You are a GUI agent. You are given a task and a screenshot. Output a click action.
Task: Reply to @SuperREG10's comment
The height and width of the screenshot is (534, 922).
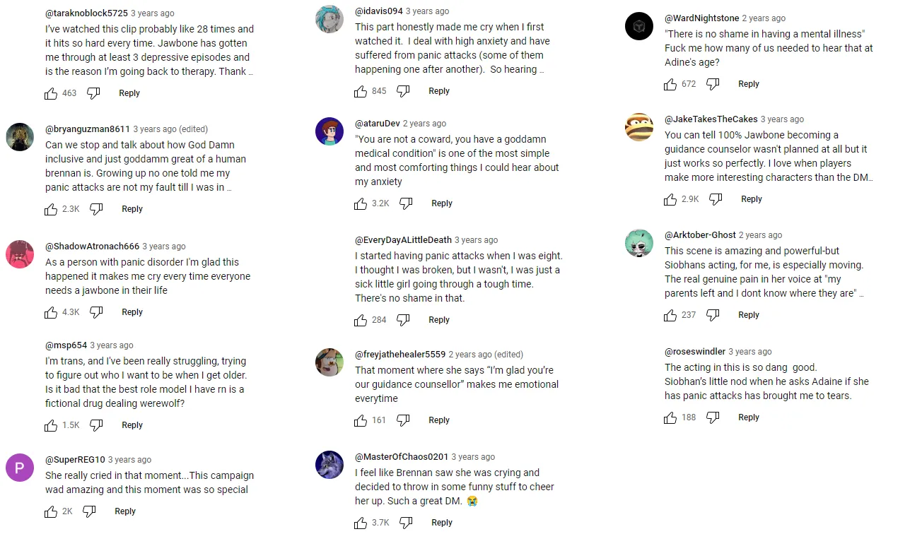[x=125, y=511]
